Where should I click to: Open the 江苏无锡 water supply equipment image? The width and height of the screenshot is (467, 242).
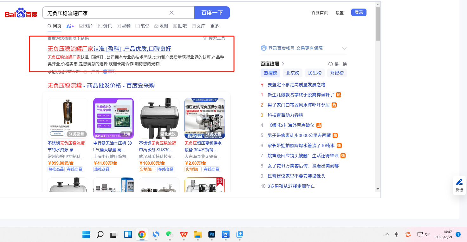coord(205,118)
